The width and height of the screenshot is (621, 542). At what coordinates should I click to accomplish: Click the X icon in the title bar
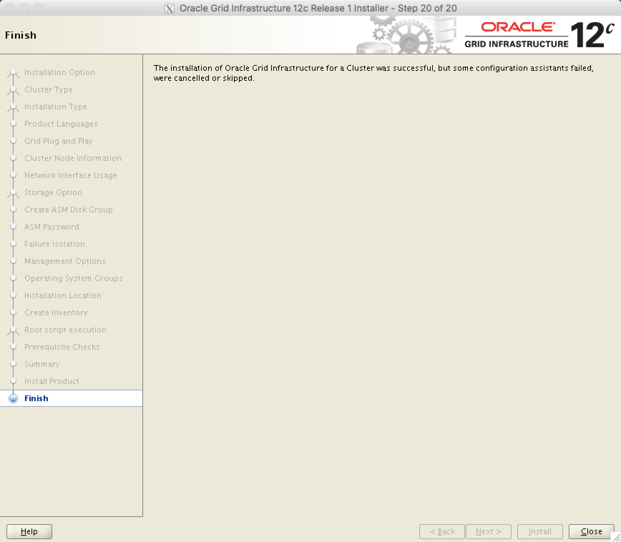(x=169, y=8)
